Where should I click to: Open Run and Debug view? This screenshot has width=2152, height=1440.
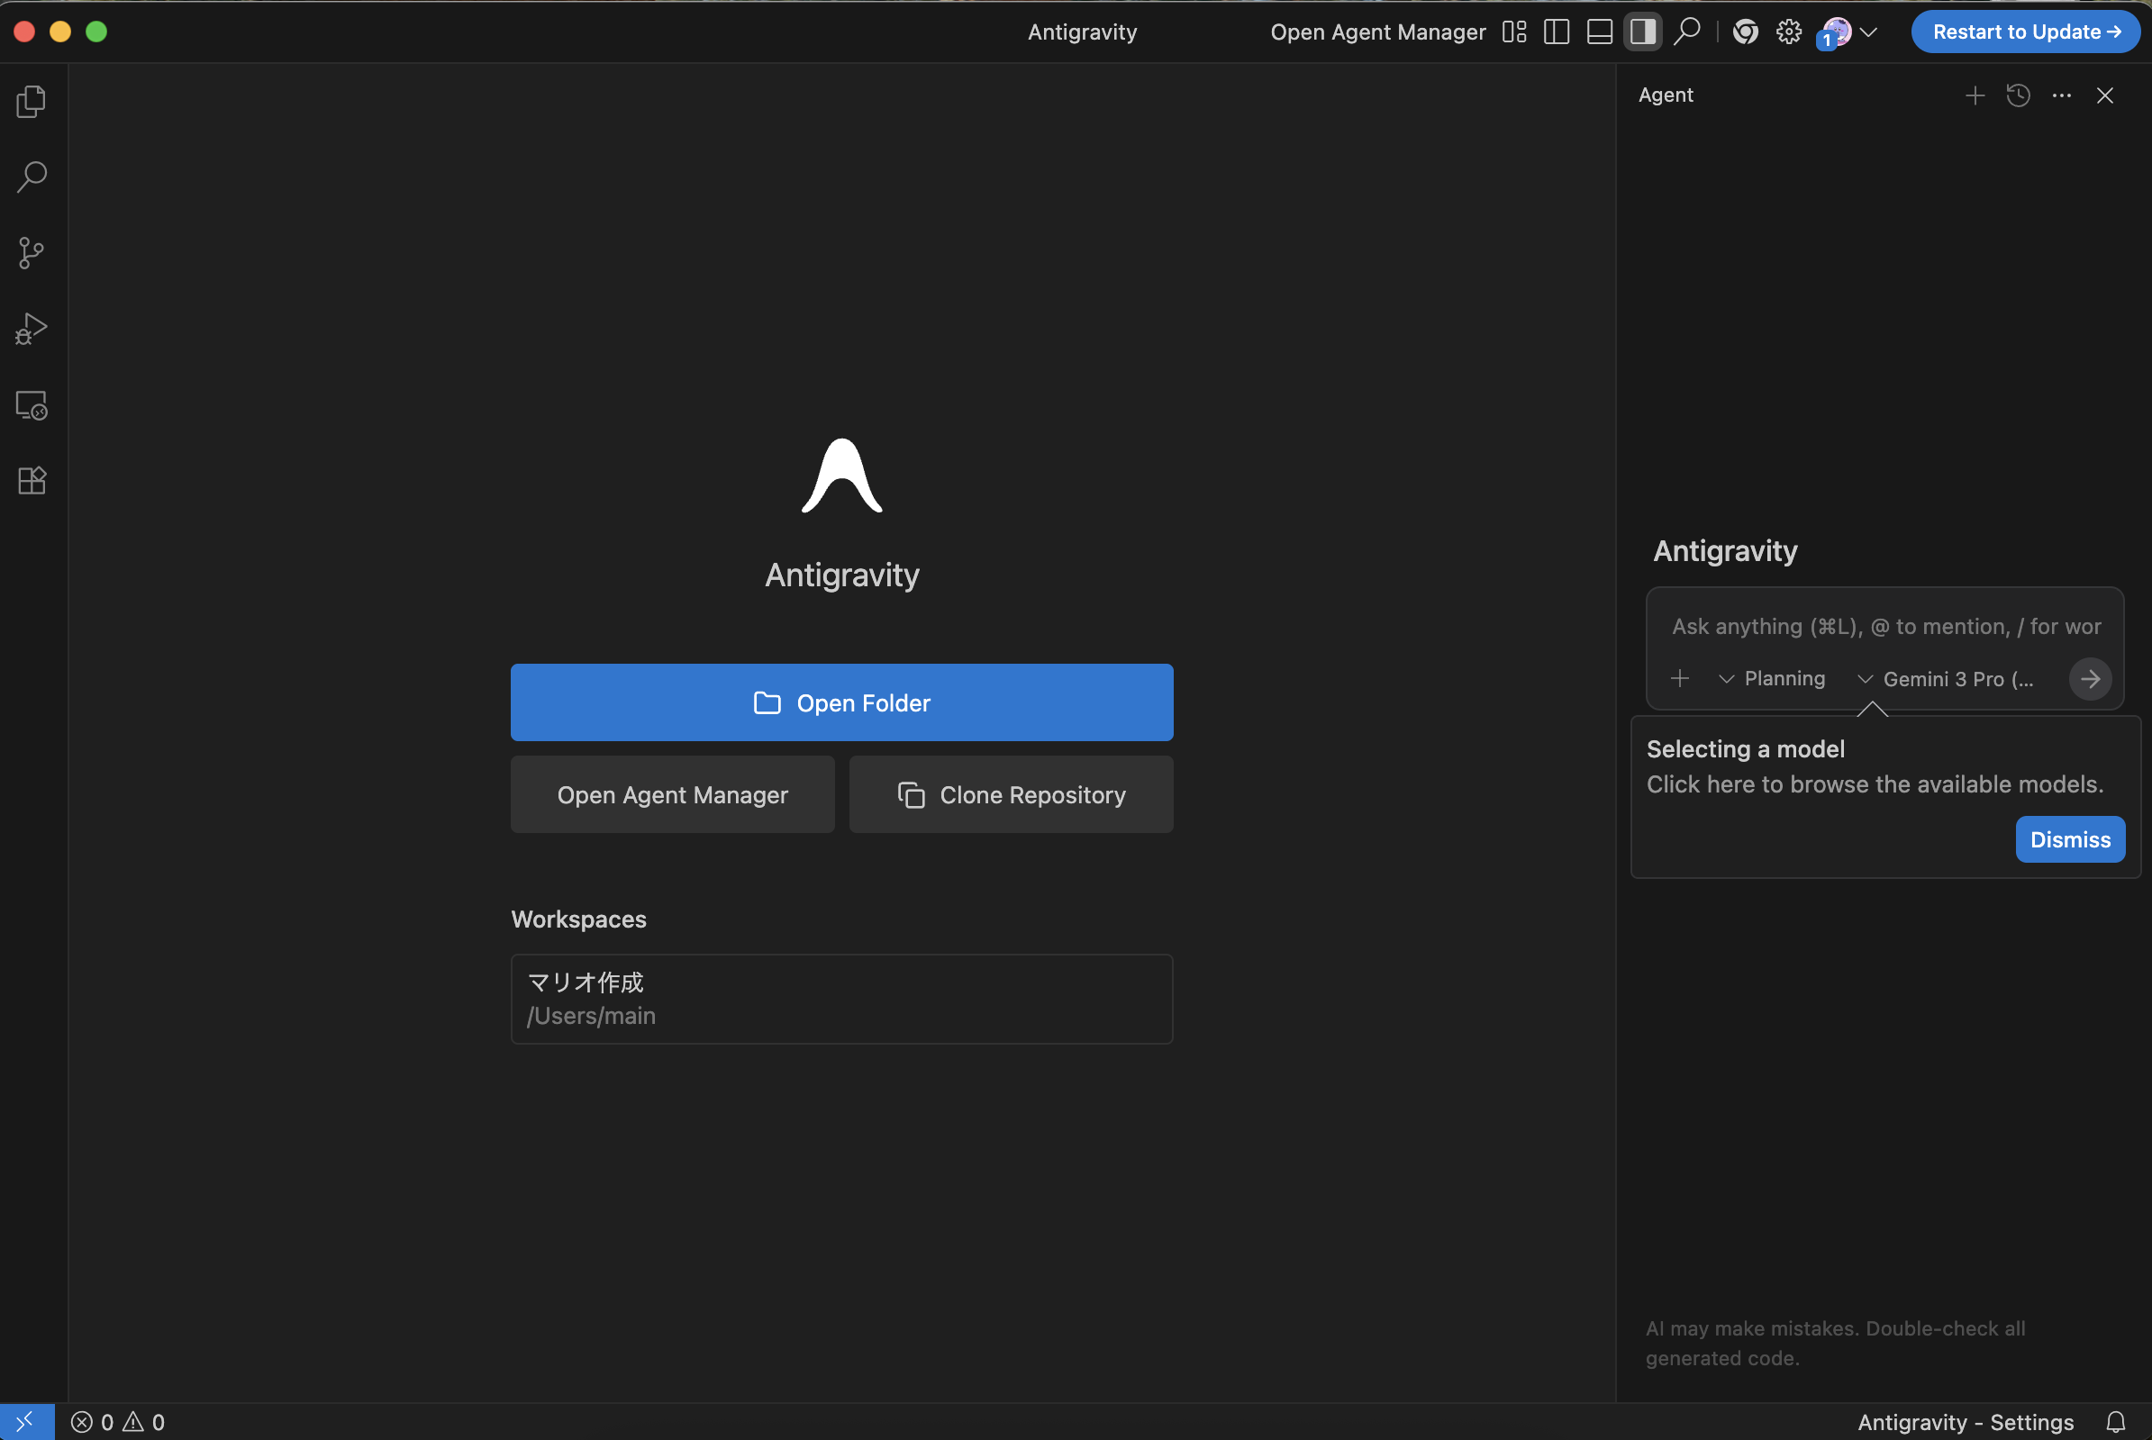(x=32, y=329)
